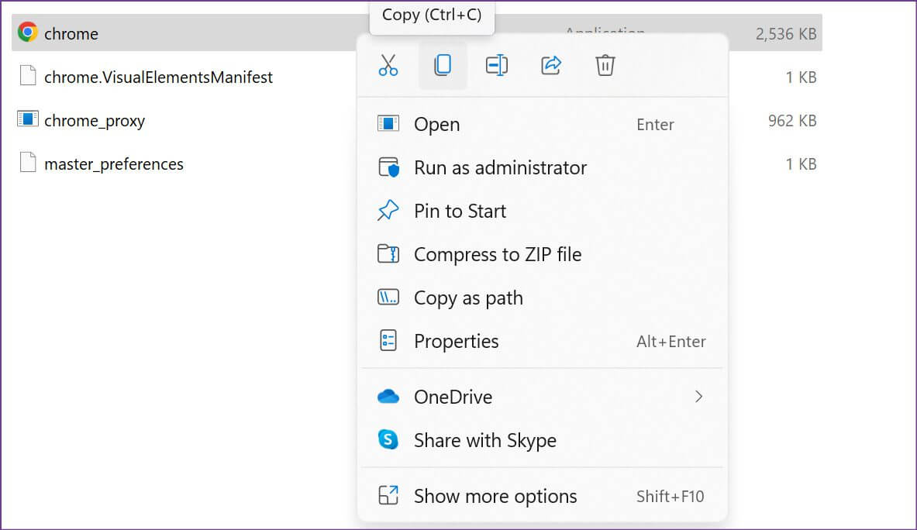Click the Cut scissors icon
Viewport: 917px width, 530px height.
point(388,65)
